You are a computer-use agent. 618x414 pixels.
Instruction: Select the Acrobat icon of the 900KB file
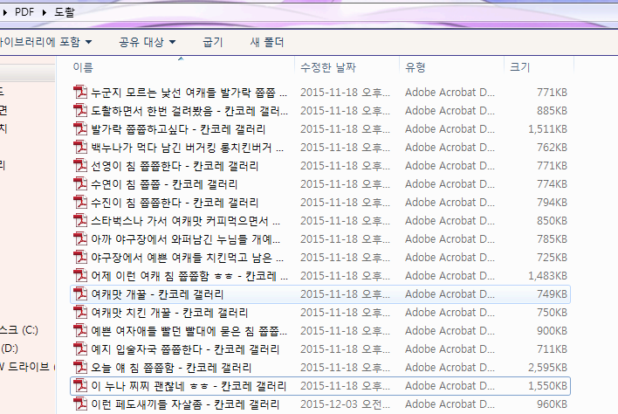[x=80, y=331]
